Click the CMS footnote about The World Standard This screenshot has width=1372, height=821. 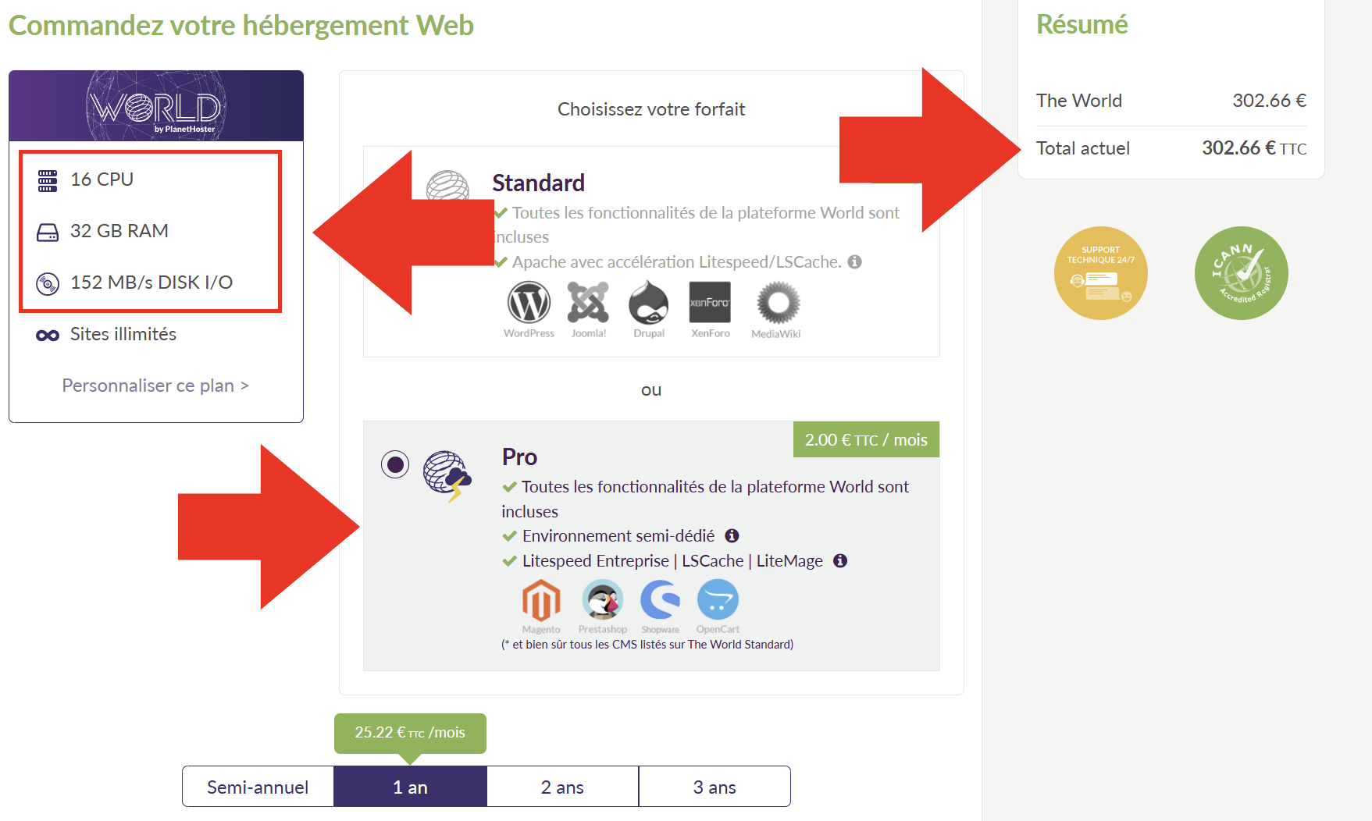click(x=647, y=645)
